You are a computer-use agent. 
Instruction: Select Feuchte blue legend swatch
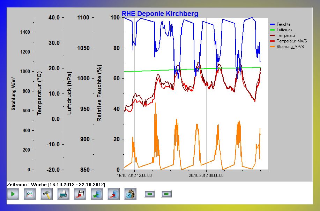coord(273,24)
